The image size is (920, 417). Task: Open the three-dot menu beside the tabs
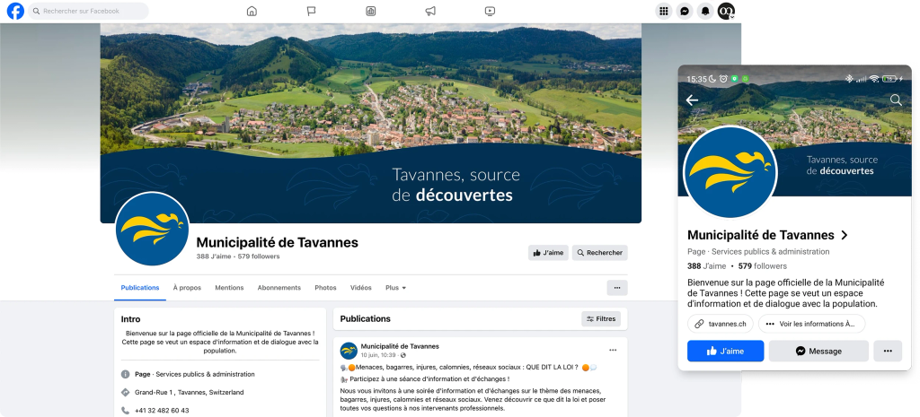click(x=617, y=288)
